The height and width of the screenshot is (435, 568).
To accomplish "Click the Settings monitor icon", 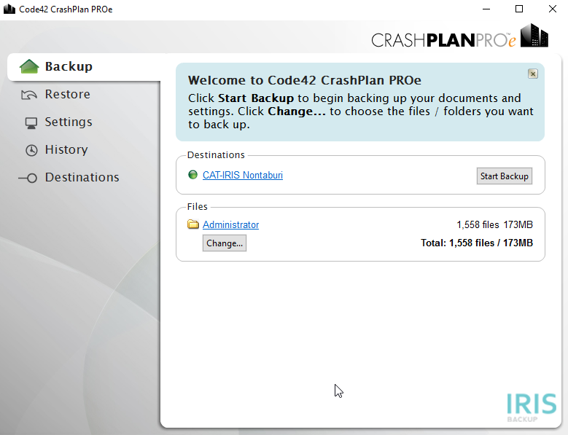I will 31,123.
